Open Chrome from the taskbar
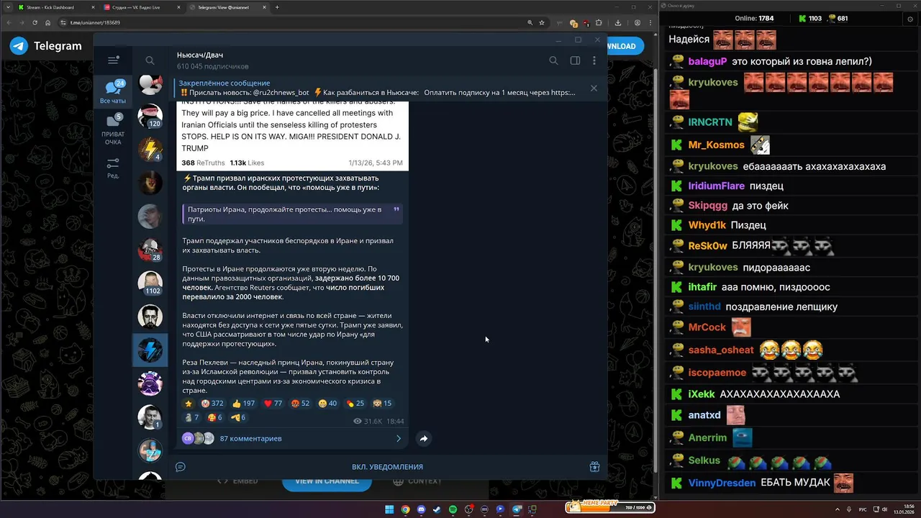Viewport: 921px width, 518px height. [x=405, y=509]
